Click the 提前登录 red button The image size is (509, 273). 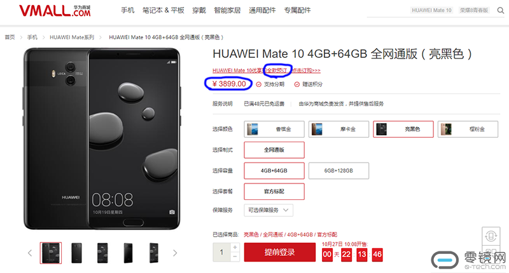[x=280, y=252]
